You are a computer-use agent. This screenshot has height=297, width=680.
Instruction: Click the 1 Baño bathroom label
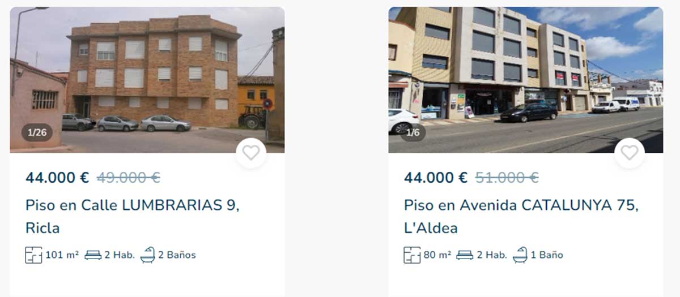(x=547, y=255)
